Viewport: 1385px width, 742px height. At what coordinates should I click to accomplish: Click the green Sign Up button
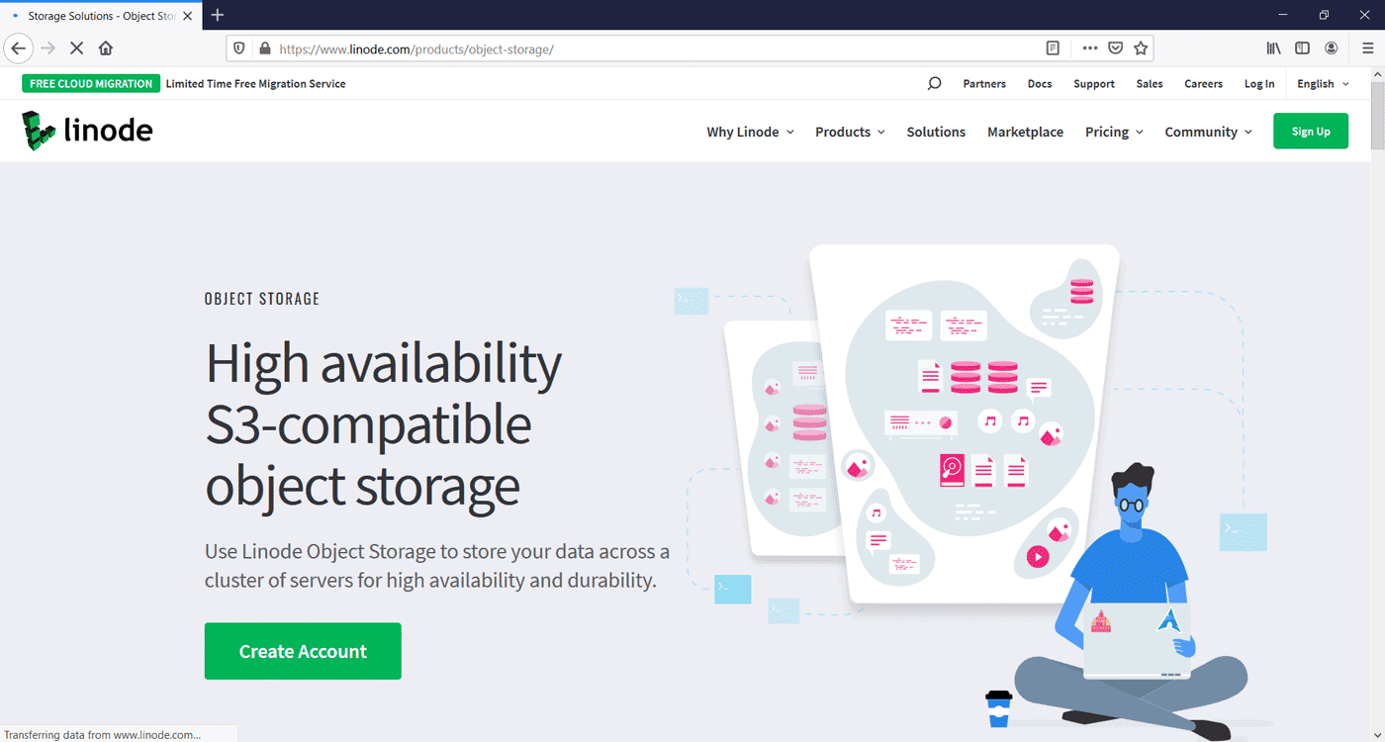point(1311,132)
